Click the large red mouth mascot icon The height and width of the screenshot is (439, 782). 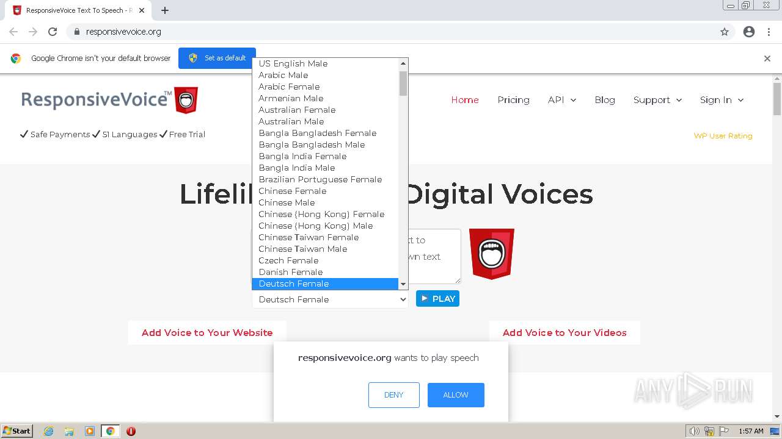[x=492, y=254]
